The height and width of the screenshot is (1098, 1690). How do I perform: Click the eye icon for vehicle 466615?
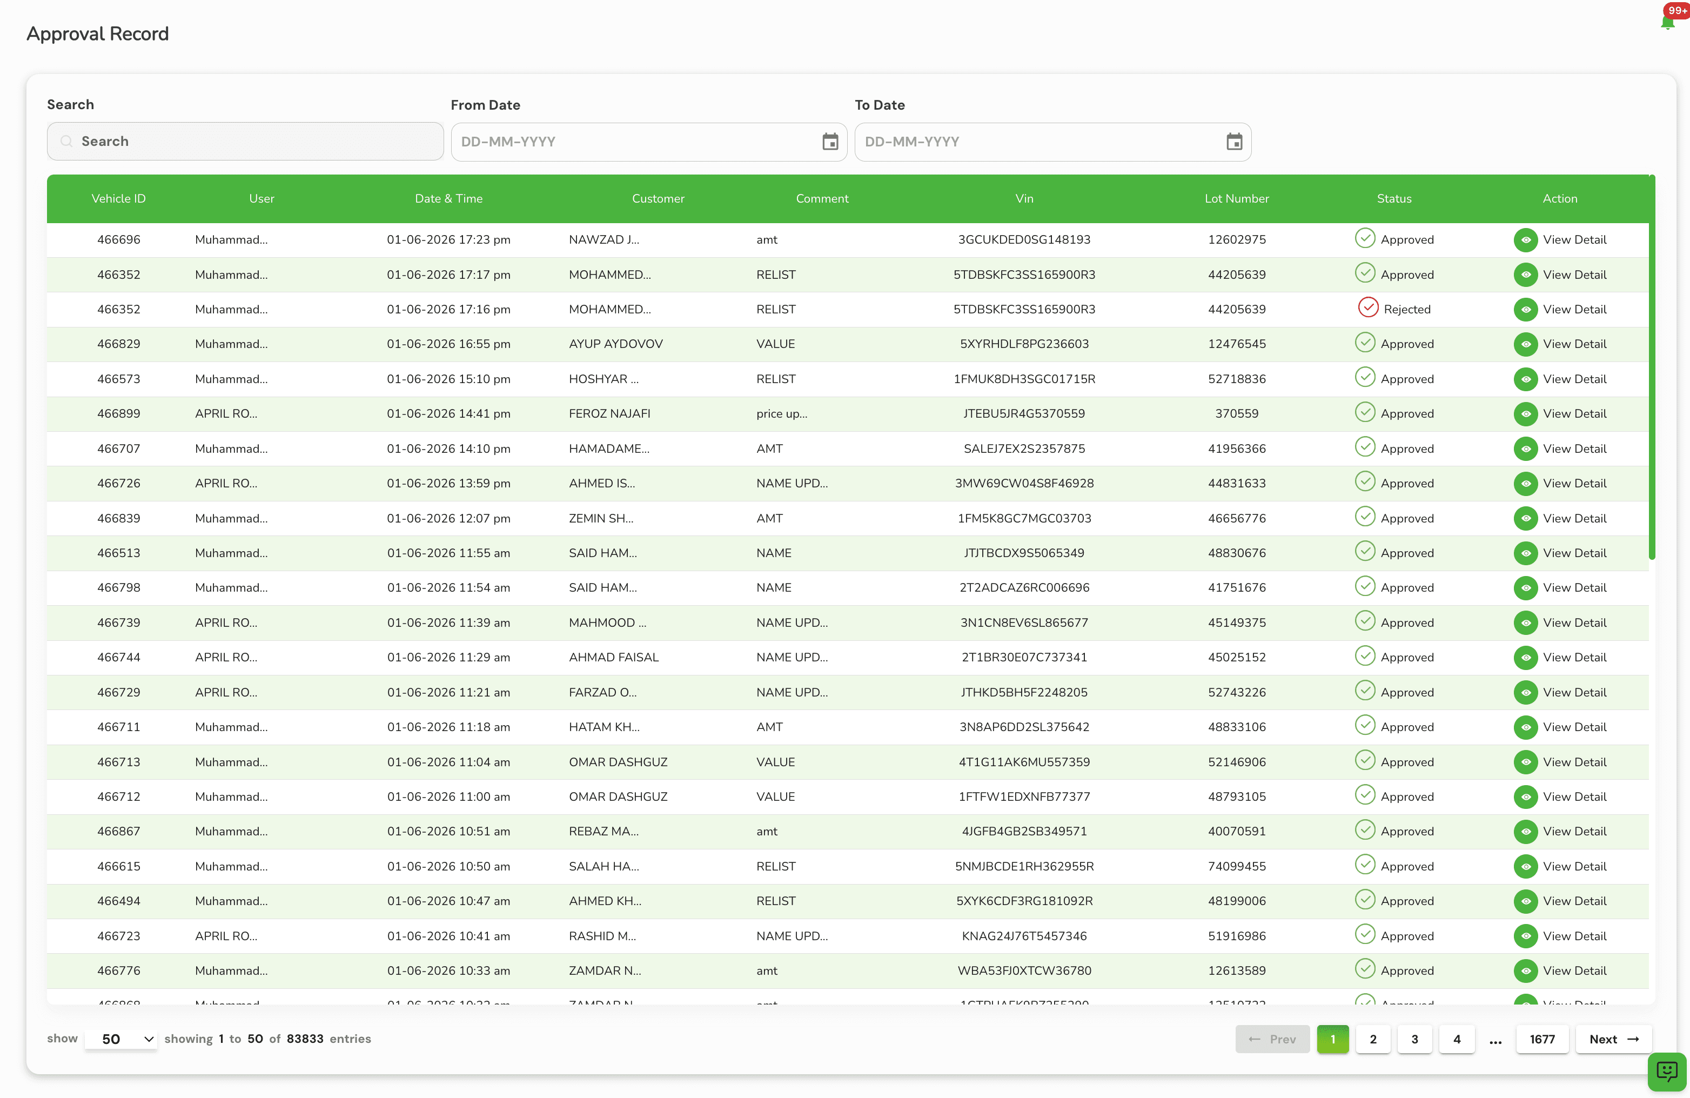(1526, 867)
